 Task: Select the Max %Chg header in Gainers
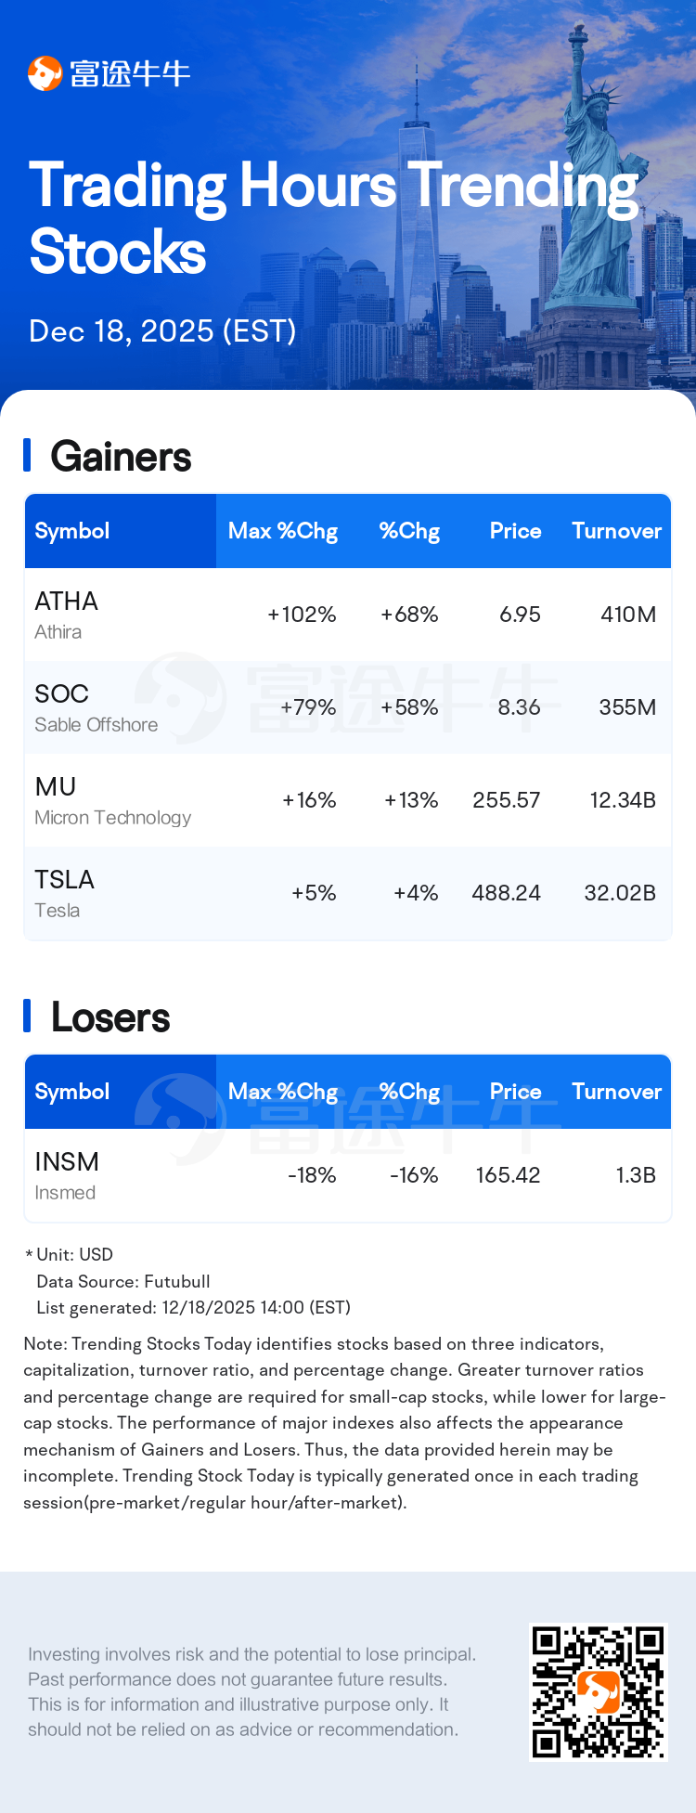coord(283,531)
